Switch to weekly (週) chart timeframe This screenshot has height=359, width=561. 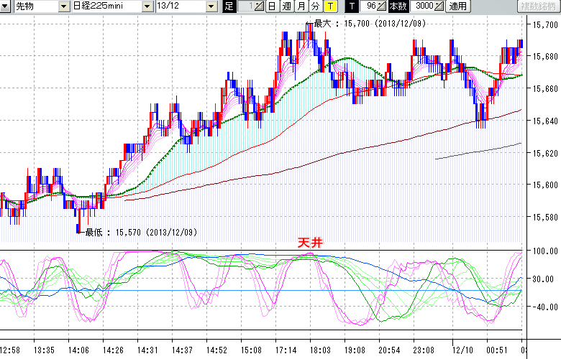286,6
